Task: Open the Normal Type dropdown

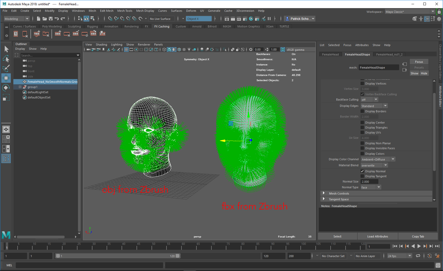Action: click(x=371, y=187)
